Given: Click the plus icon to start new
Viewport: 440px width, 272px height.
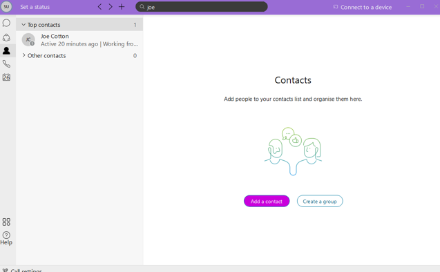Looking at the screenshot, I should pyautogui.click(x=122, y=7).
